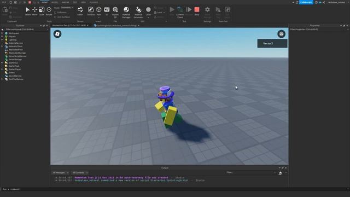The height and width of the screenshot is (197, 350).
Task: Open the All Contexts dropdown
Action: (80, 173)
